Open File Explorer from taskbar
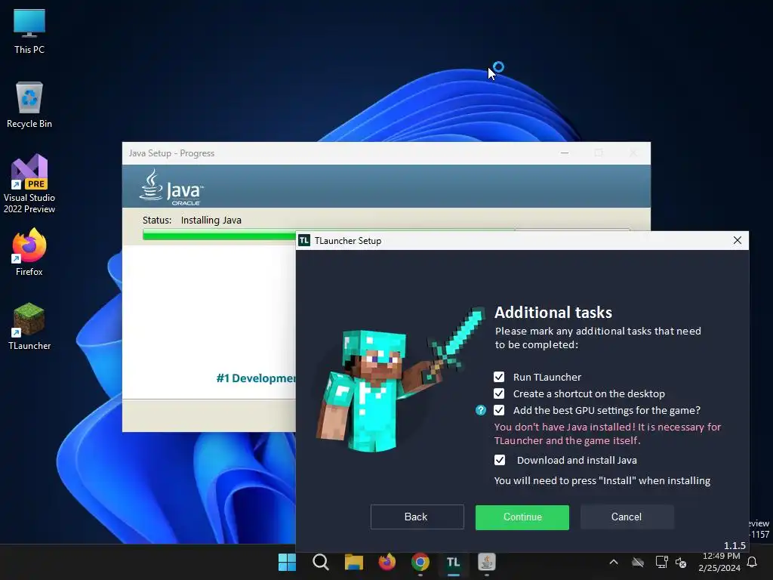The width and height of the screenshot is (773, 580). (x=353, y=562)
